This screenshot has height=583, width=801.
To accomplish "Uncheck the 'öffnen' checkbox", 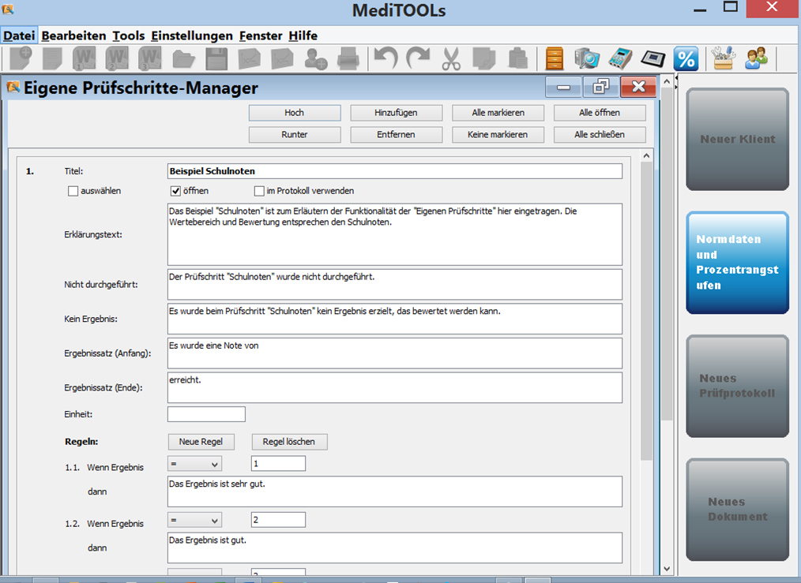I will click(175, 191).
